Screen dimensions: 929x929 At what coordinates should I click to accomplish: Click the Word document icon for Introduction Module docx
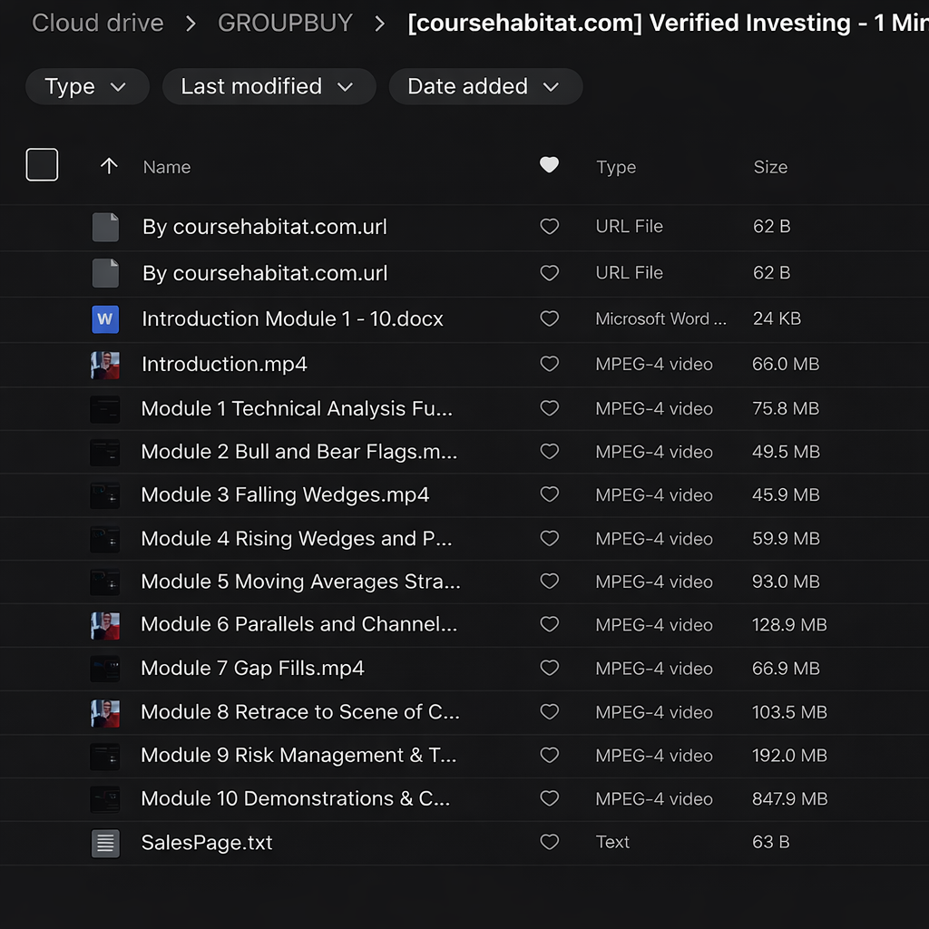(105, 319)
